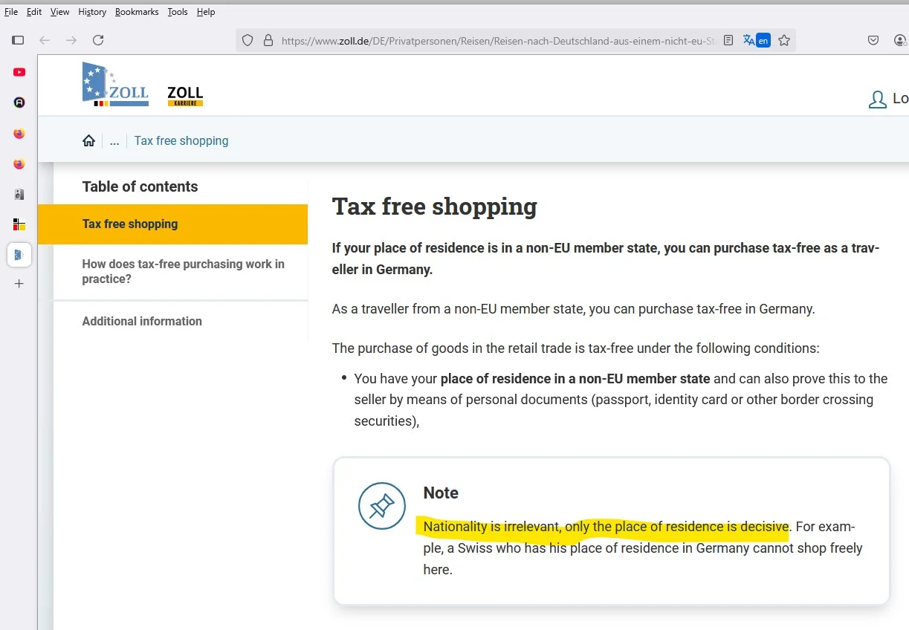Screen dimensions: 909x630
Task: Click the tracking protection shield icon
Action: coord(248,41)
